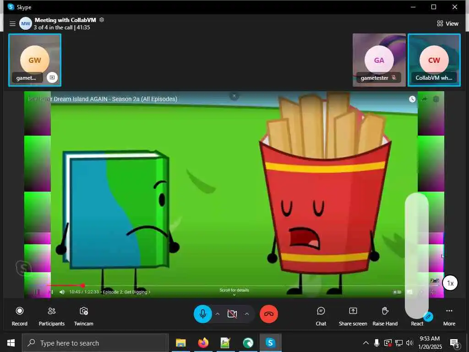Image resolution: width=469 pixels, height=352 pixels.
Task: Click the MW meeting avatar
Action: [26, 23]
